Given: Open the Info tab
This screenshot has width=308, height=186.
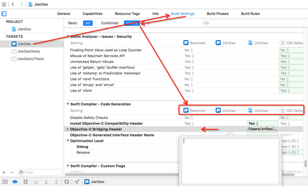Looking at the screenshot, I should click(156, 14).
